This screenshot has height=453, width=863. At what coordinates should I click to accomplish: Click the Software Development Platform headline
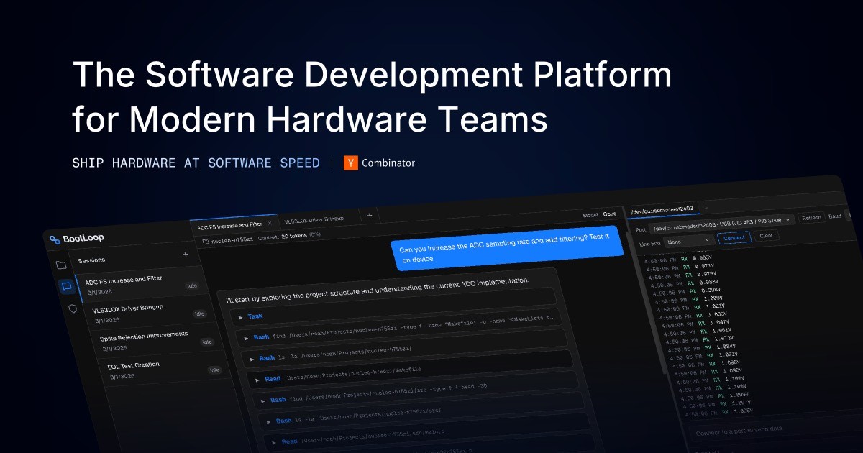point(372,98)
